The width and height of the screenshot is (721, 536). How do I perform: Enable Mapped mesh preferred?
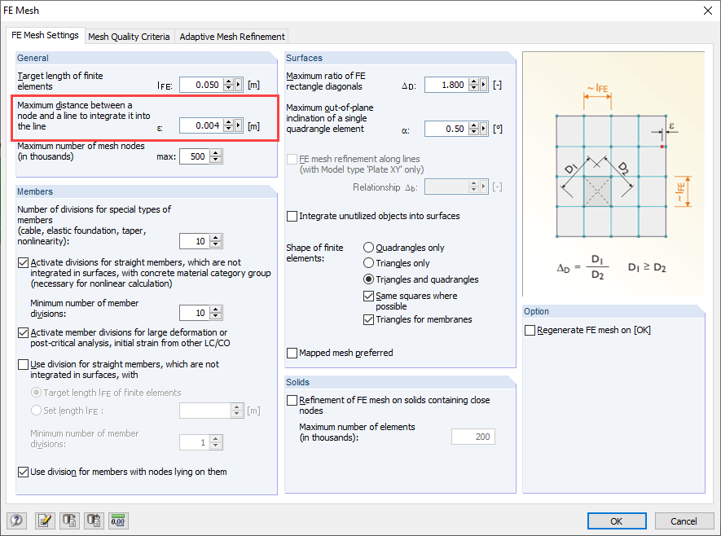(291, 354)
